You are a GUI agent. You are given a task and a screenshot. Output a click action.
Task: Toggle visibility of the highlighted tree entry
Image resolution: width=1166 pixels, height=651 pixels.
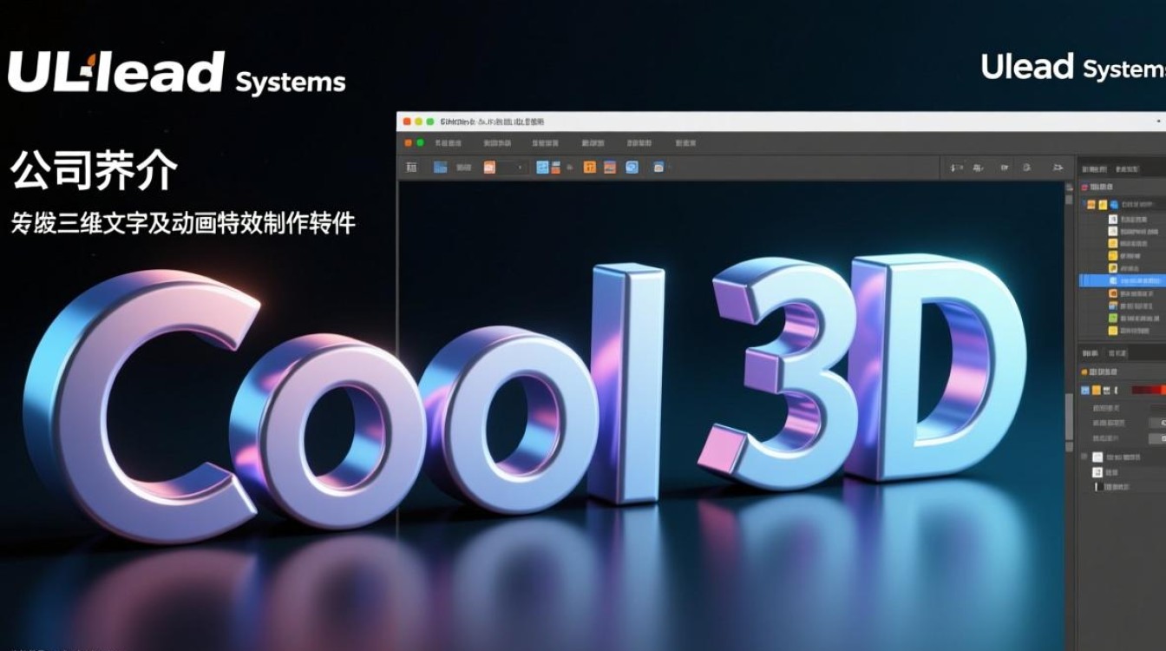coord(1081,280)
